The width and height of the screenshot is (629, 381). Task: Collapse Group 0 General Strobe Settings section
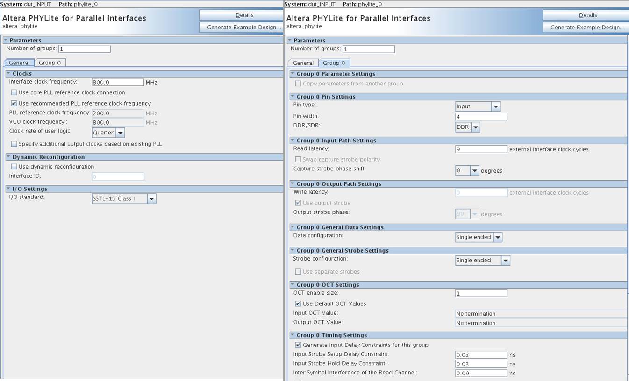(293, 251)
